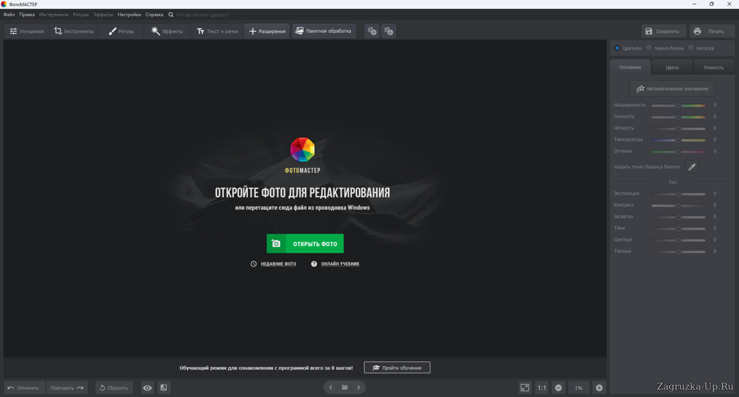Click the green Открыть фото button
Image resolution: width=739 pixels, height=397 pixels.
point(305,244)
